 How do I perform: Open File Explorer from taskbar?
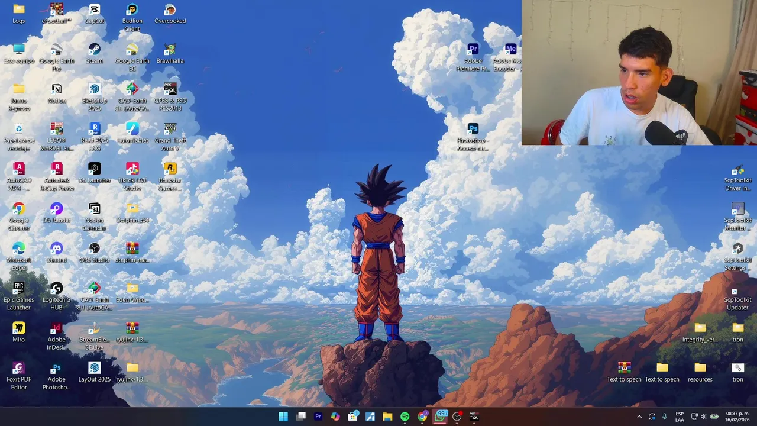(x=387, y=417)
